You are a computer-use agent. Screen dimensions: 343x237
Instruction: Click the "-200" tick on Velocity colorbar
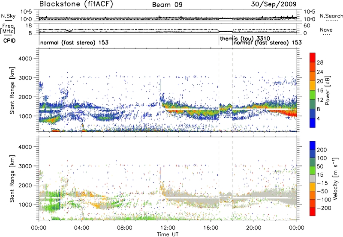click(x=324, y=208)
